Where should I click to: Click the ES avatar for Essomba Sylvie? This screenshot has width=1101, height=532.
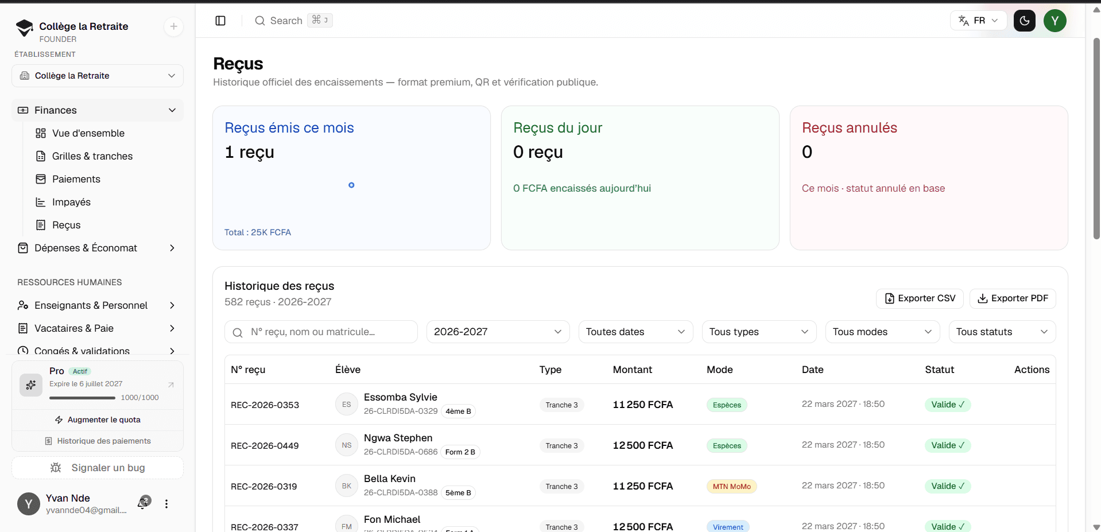[x=347, y=405]
